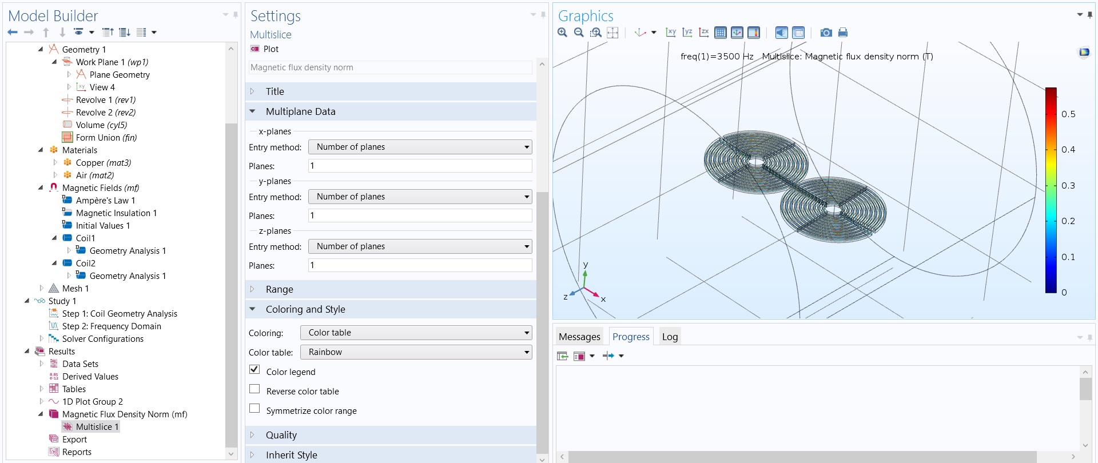
Task: Switch to the YZ view
Action: (x=687, y=33)
